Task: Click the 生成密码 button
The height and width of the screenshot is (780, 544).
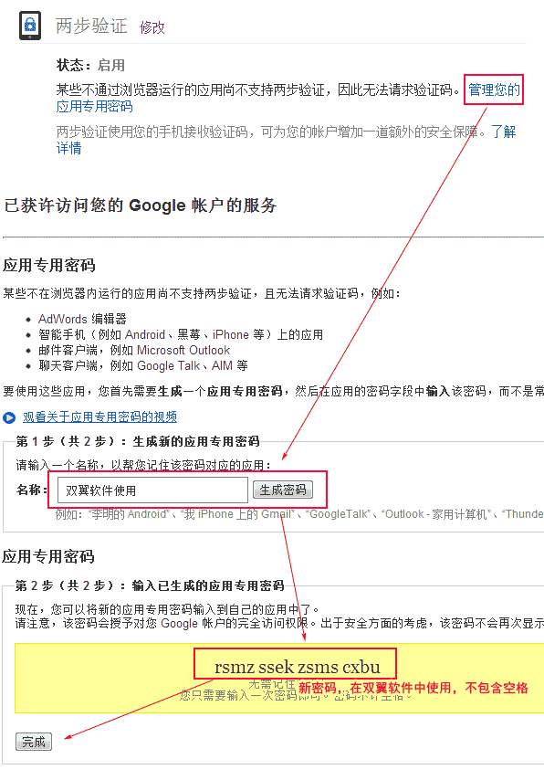Action: pyautogui.click(x=283, y=490)
